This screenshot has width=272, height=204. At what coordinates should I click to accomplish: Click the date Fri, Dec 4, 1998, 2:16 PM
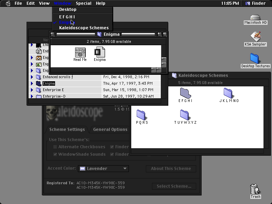tap(126, 77)
